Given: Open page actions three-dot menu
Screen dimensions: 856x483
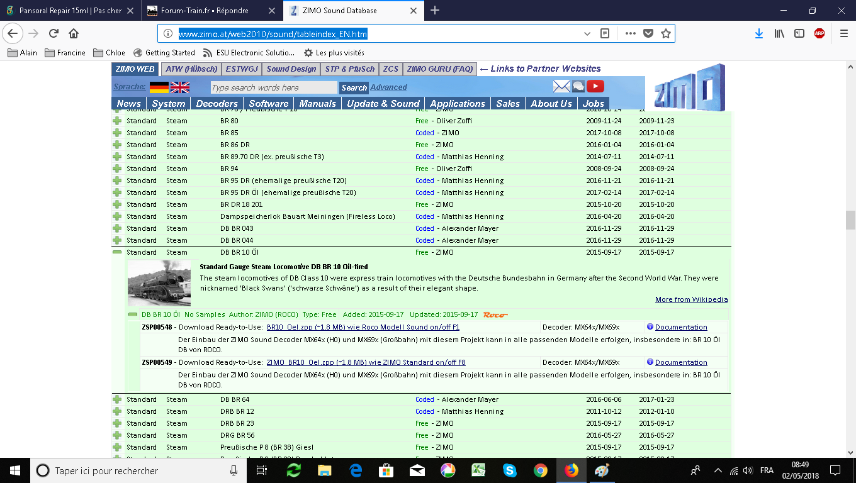Looking at the screenshot, I should pos(630,34).
